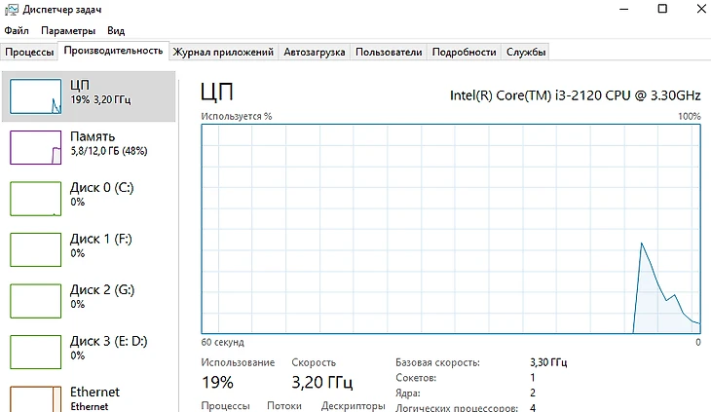Select the Память mini graph thumbnail

click(36, 147)
